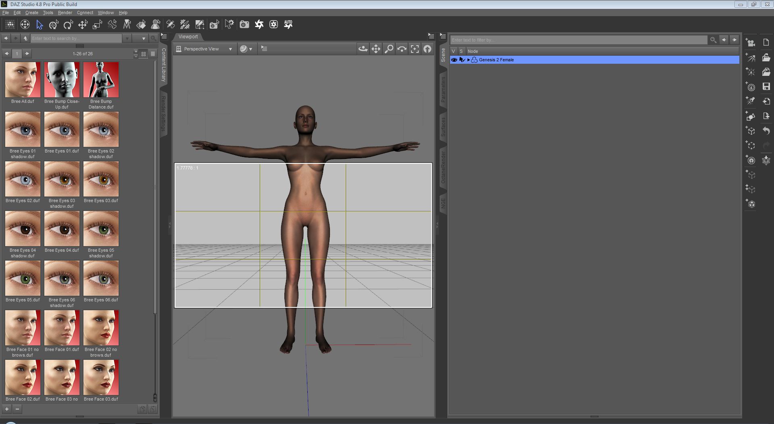Pick the Scale tool
Image resolution: width=774 pixels, height=424 pixels.
(x=97, y=25)
